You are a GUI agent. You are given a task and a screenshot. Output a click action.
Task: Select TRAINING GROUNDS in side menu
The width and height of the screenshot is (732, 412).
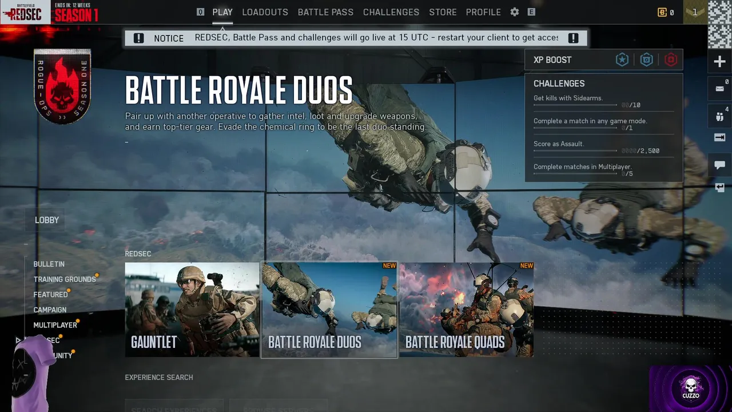pos(65,279)
